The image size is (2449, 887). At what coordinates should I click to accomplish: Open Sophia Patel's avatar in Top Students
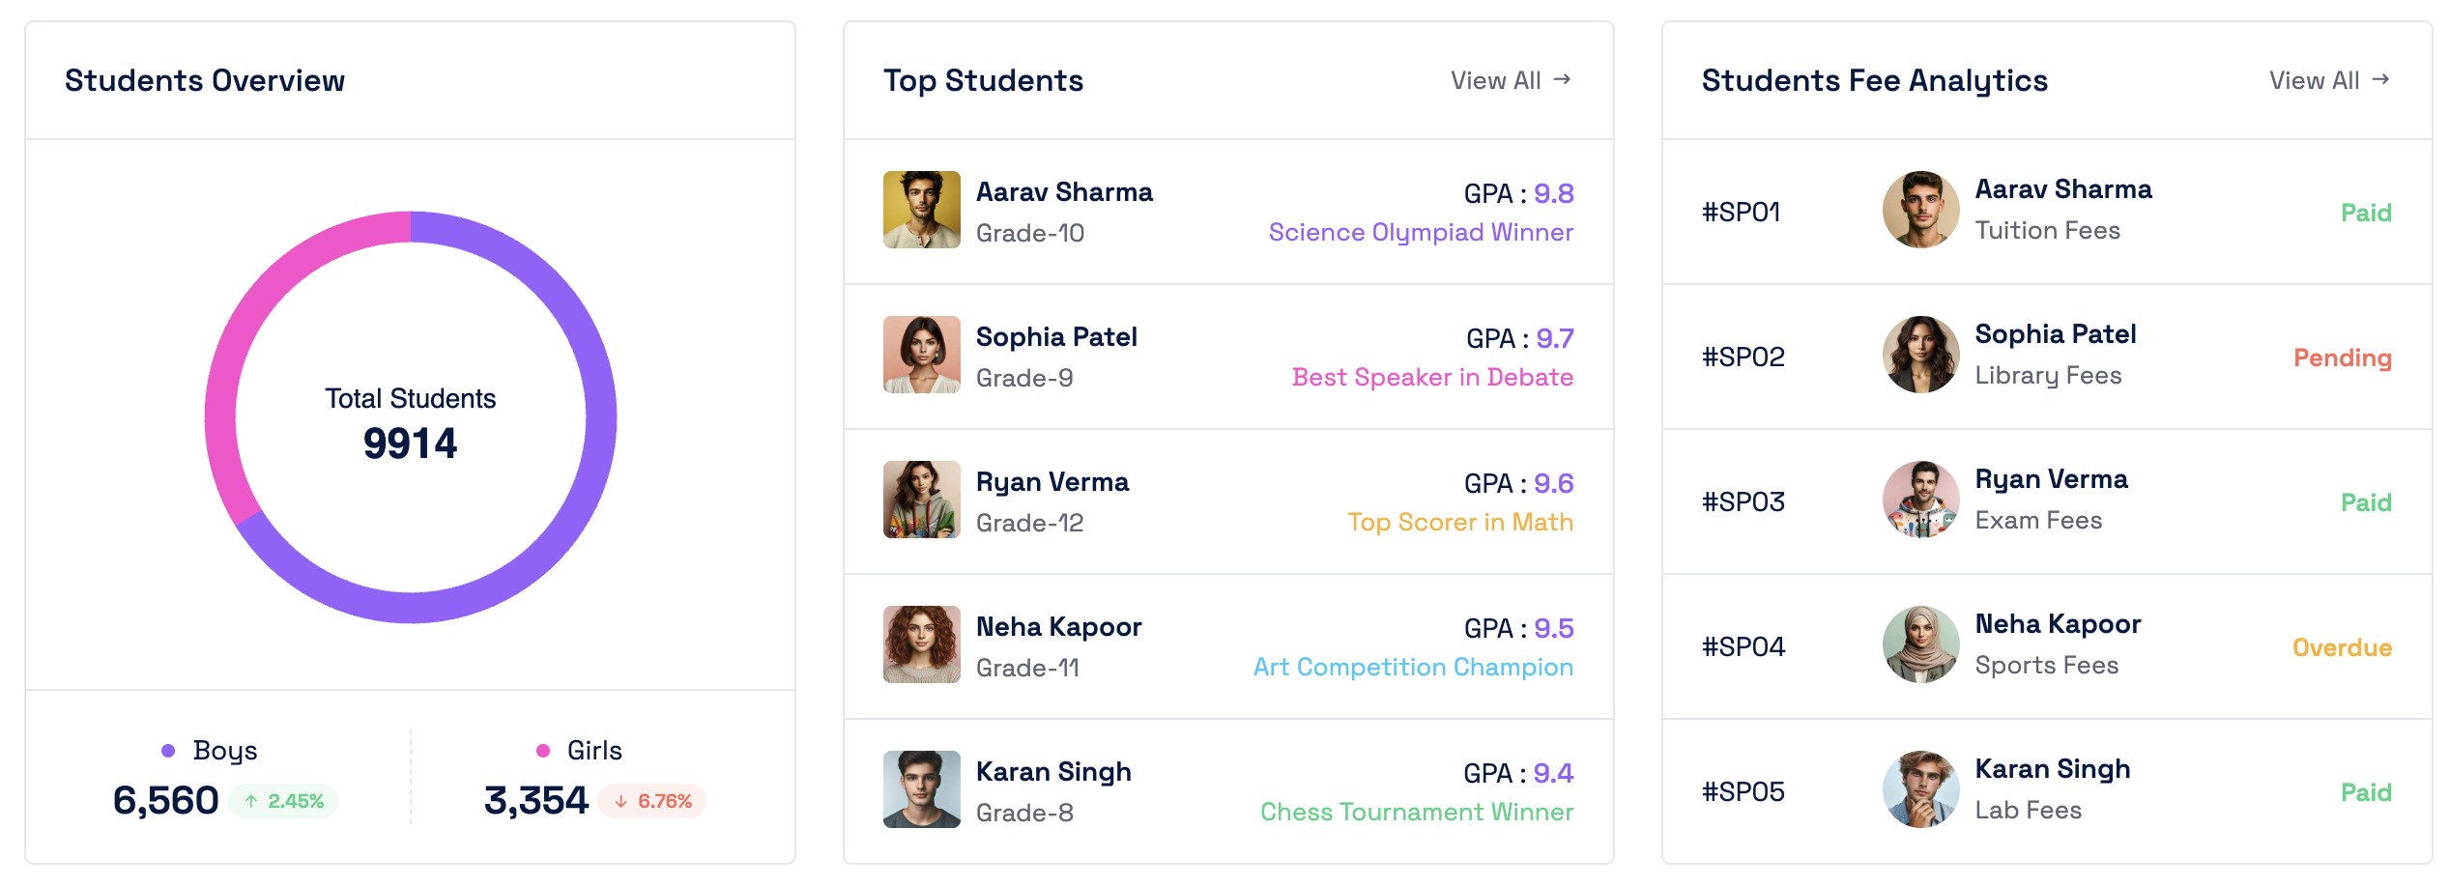[921, 355]
